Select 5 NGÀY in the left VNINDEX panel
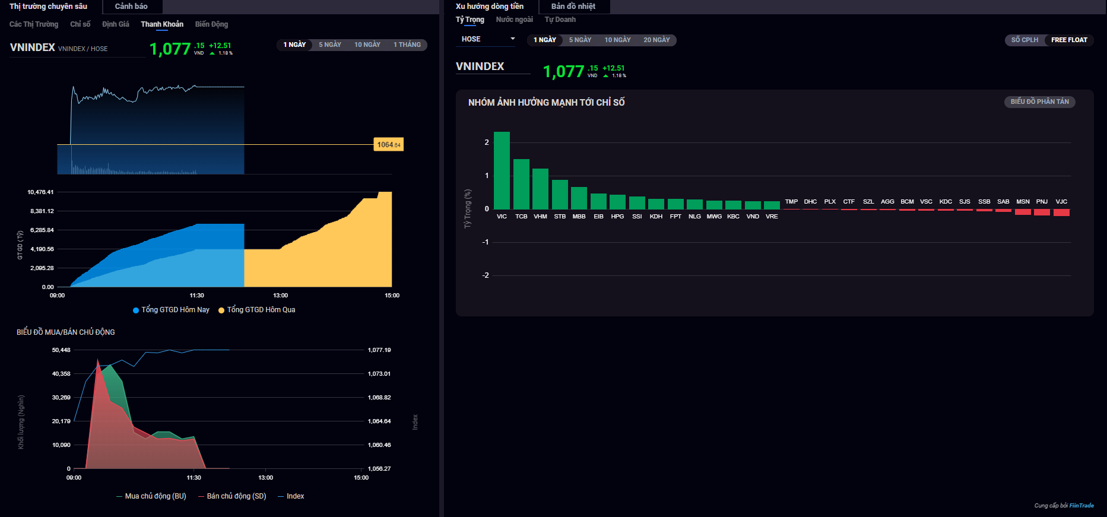Viewport: 1107px width, 517px height. (x=329, y=45)
